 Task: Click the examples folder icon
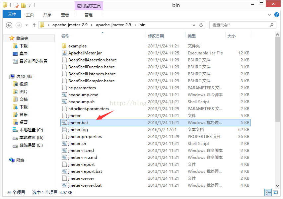[64, 46]
